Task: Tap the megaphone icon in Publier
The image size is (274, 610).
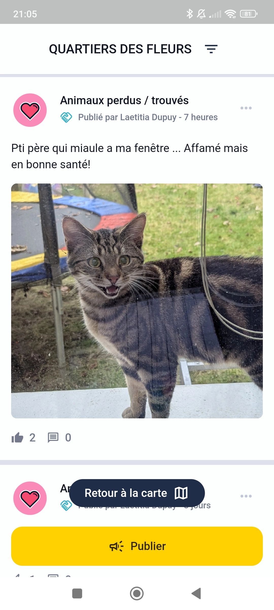Action: [x=116, y=546]
